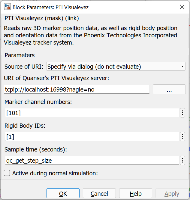Click the Source of URI label
The width and height of the screenshot is (190, 200).
pos(24,67)
